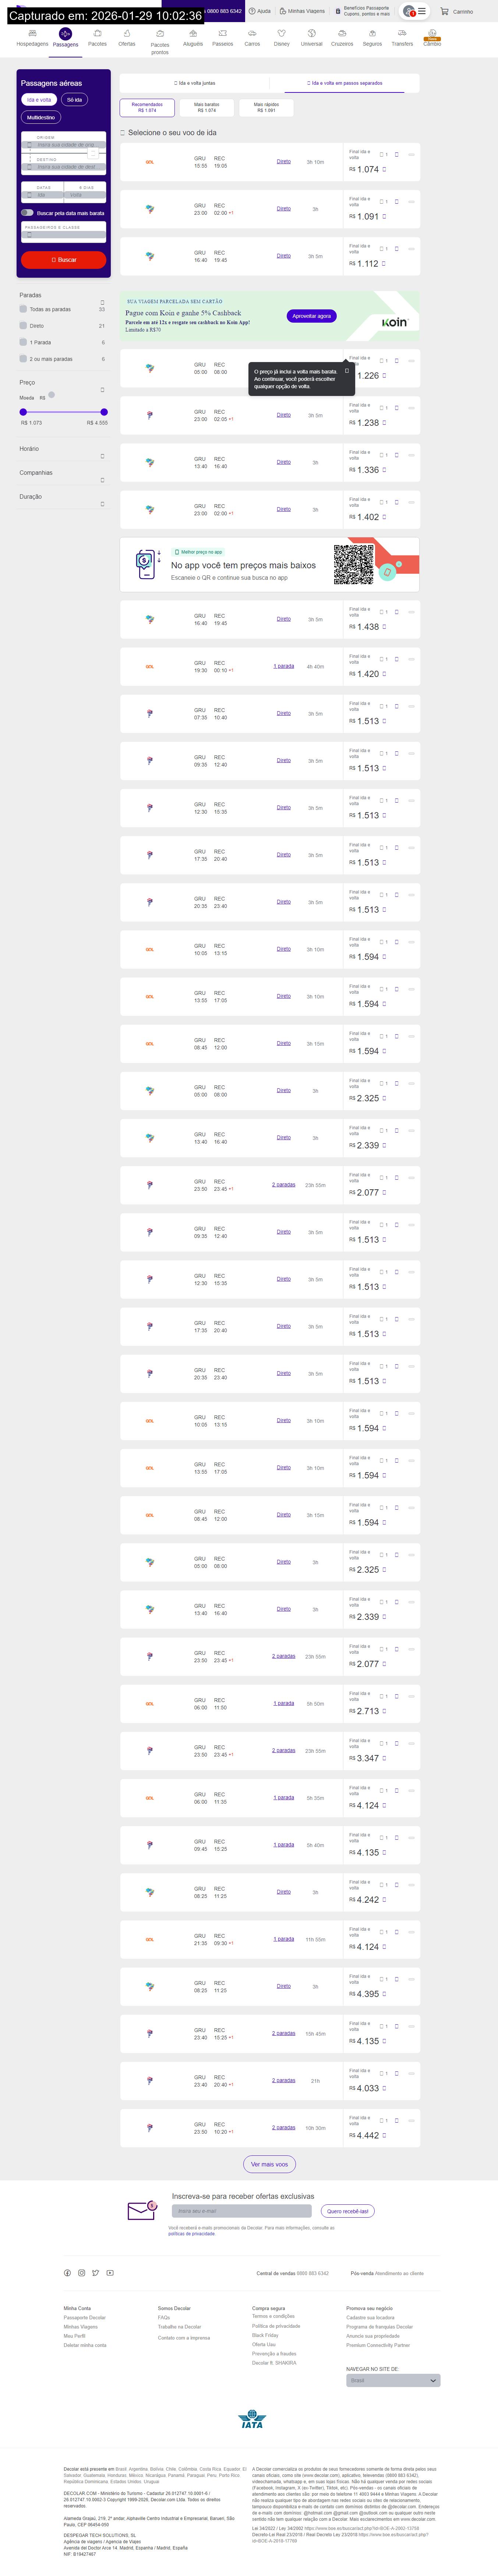Image resolution: width=498 pixels, height=2576 pixels.
Task: Switch to 'Ida e volta juntas' tab
Action: point(194,83)
